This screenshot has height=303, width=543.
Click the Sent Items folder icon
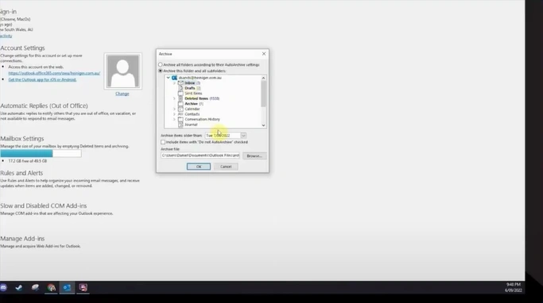click(180, 94)
